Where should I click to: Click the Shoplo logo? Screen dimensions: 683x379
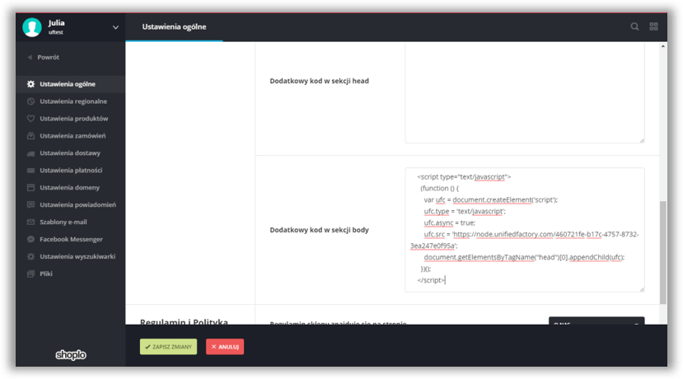pyautogui.click(x=71, y=355)
